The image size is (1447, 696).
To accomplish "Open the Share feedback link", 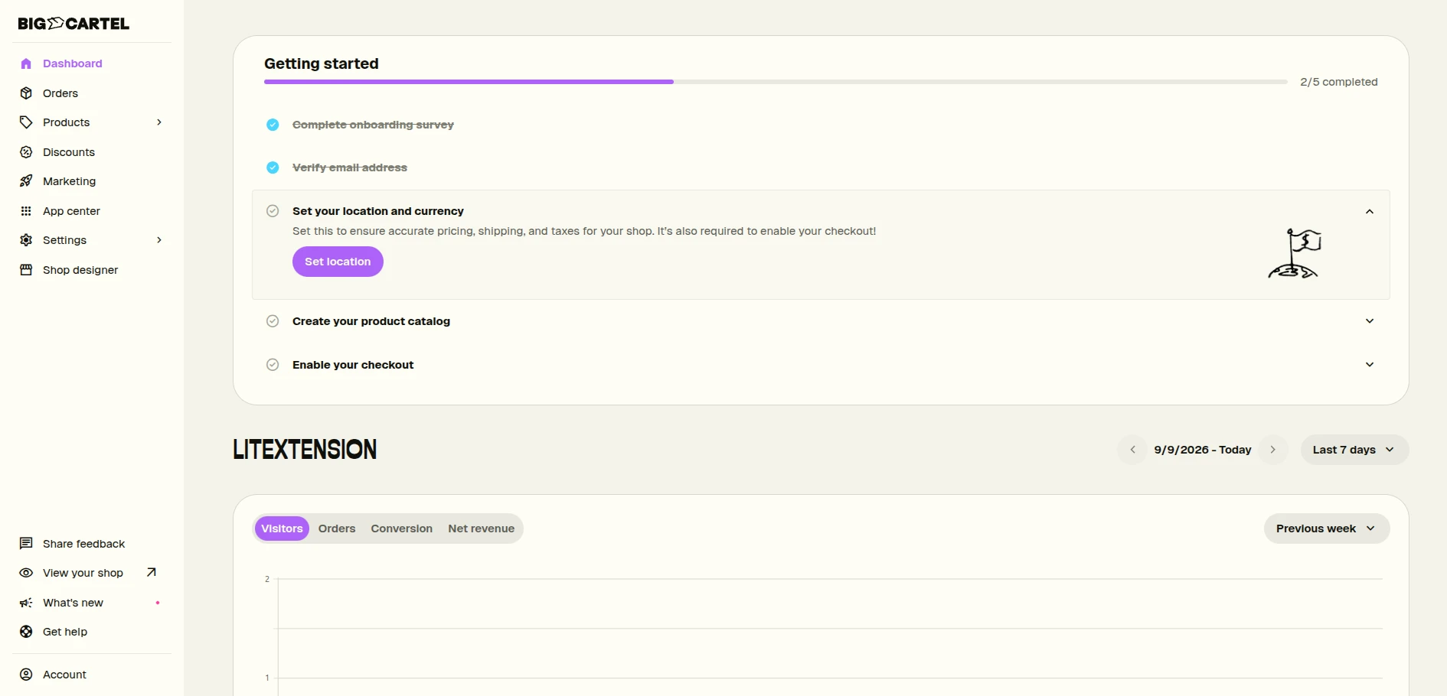I will pos(83,544).
